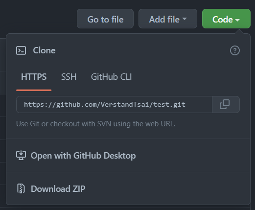The height and width of the screenshot is (210, 255).
Task: Click the terminal icon beside Clone
Action: click(21, 50)
